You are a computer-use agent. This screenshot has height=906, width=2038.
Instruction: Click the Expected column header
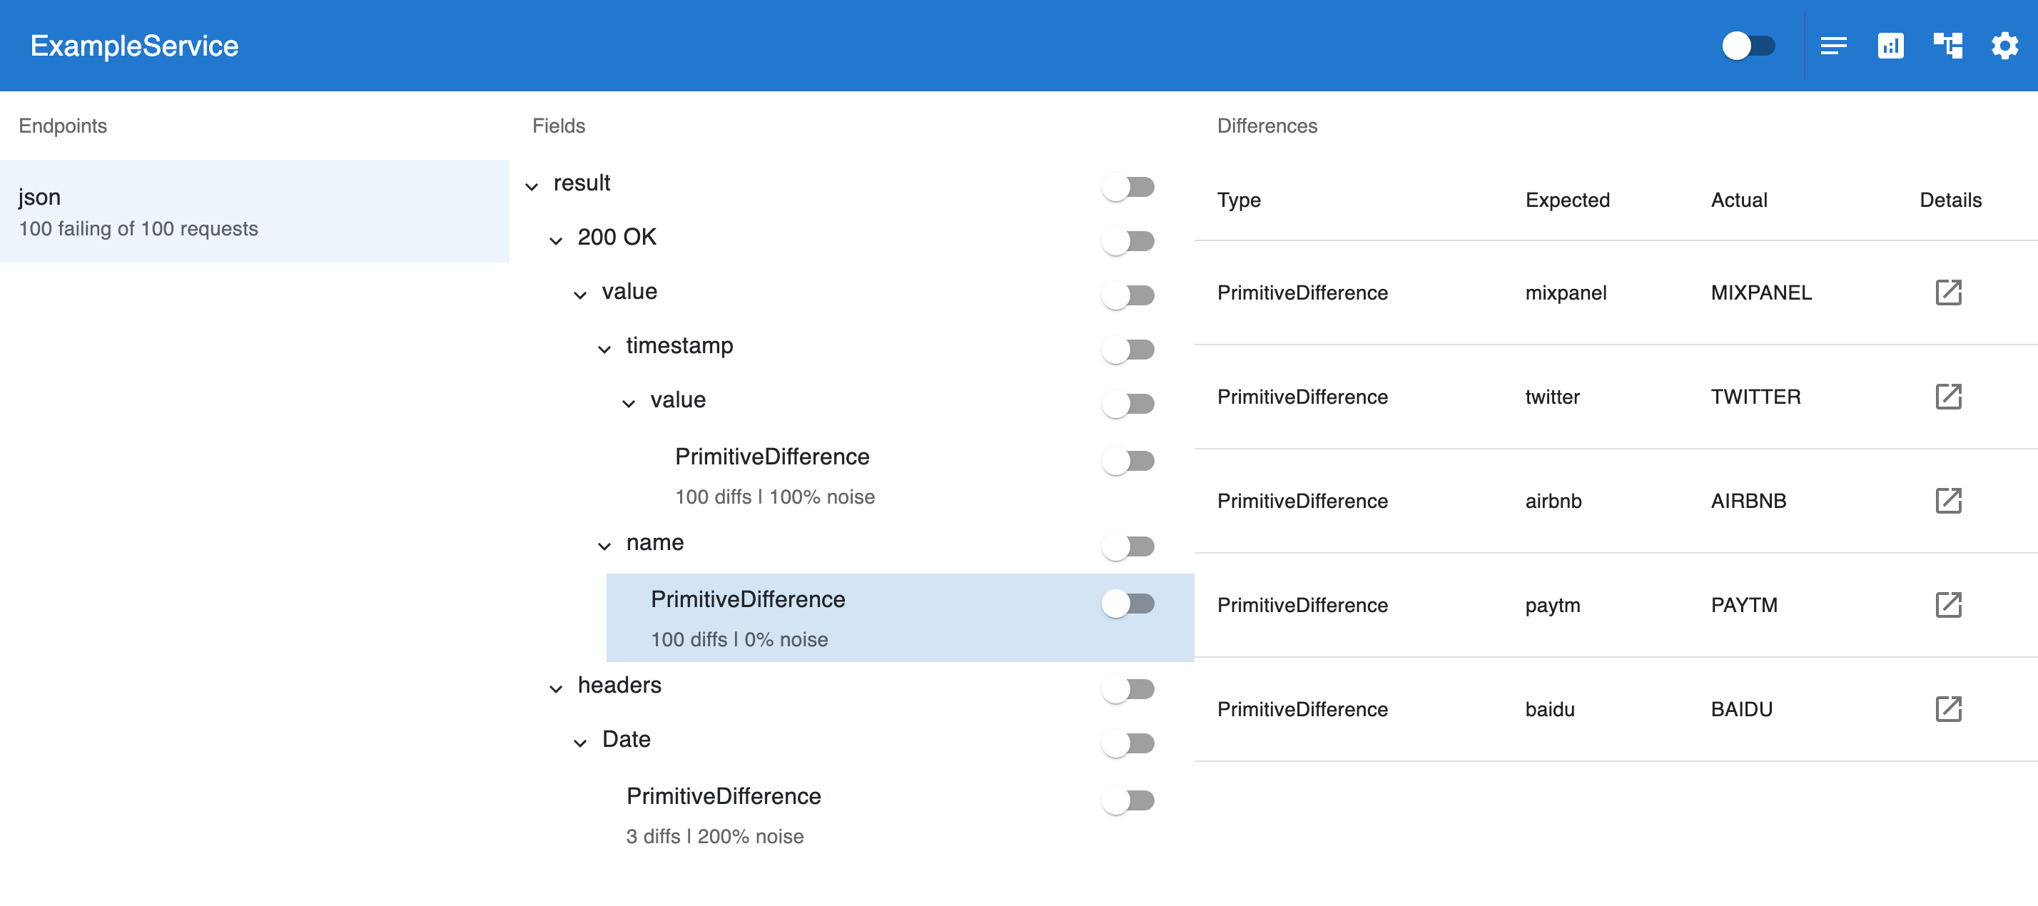click(x=1567, y=200)
